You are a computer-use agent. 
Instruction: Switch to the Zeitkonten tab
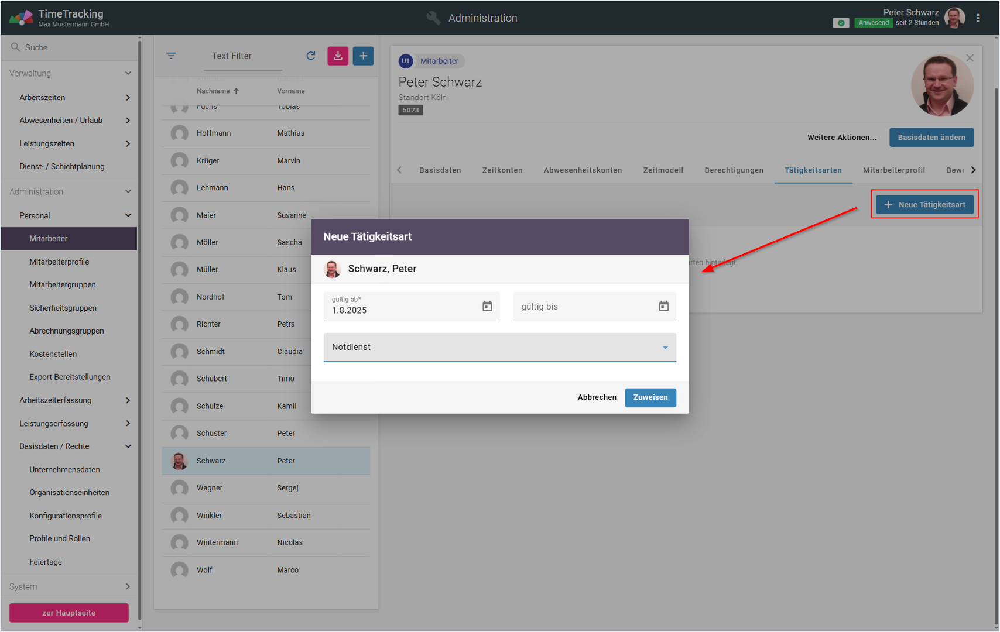(502, 170)
